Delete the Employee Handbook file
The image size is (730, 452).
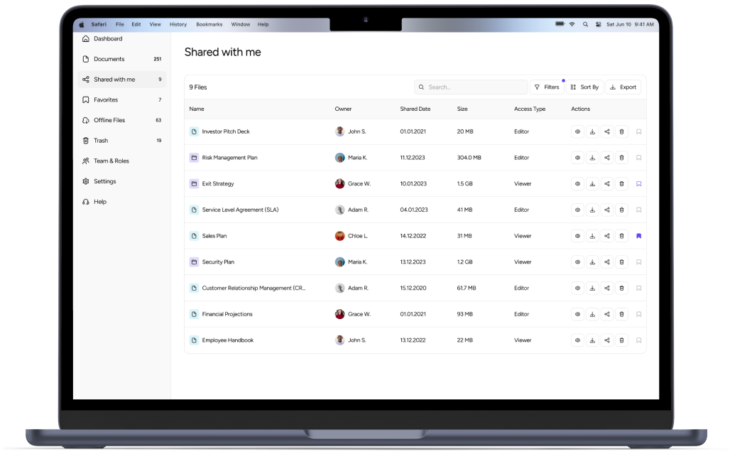click(x=621, y=340)
